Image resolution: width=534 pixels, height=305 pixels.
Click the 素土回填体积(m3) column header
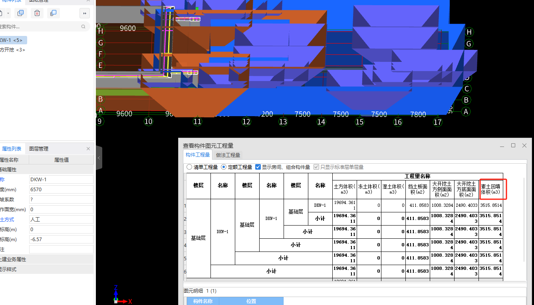click(490, 189)
